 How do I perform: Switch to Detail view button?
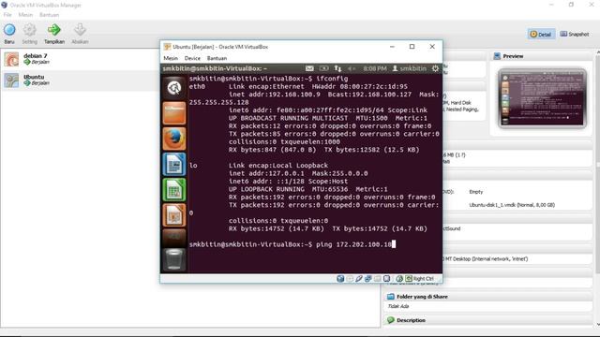pos(541,34)
